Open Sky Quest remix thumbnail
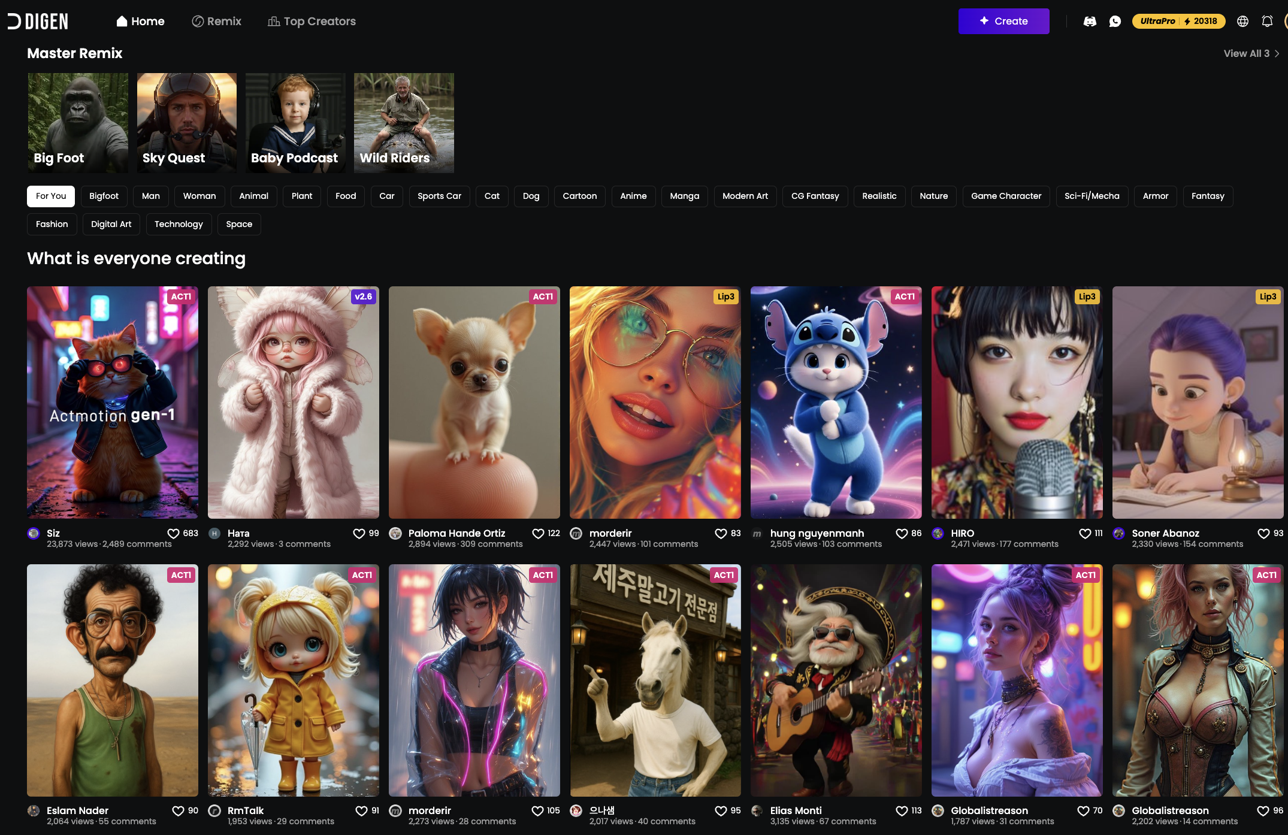This screenshot has height=835, width=1288. pyautogui.click(x=187, y=123)
